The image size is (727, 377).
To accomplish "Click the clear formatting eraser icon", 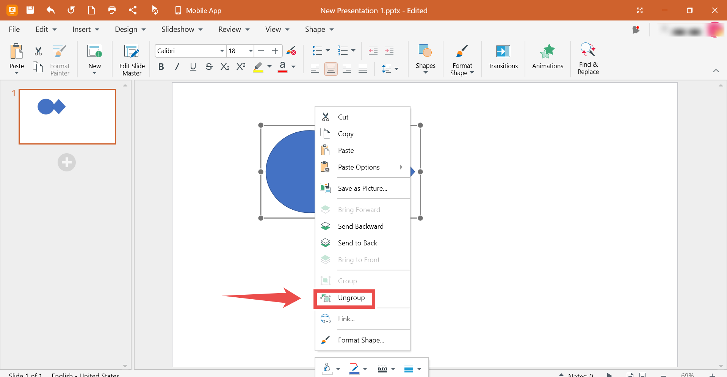I will [291, 51].
